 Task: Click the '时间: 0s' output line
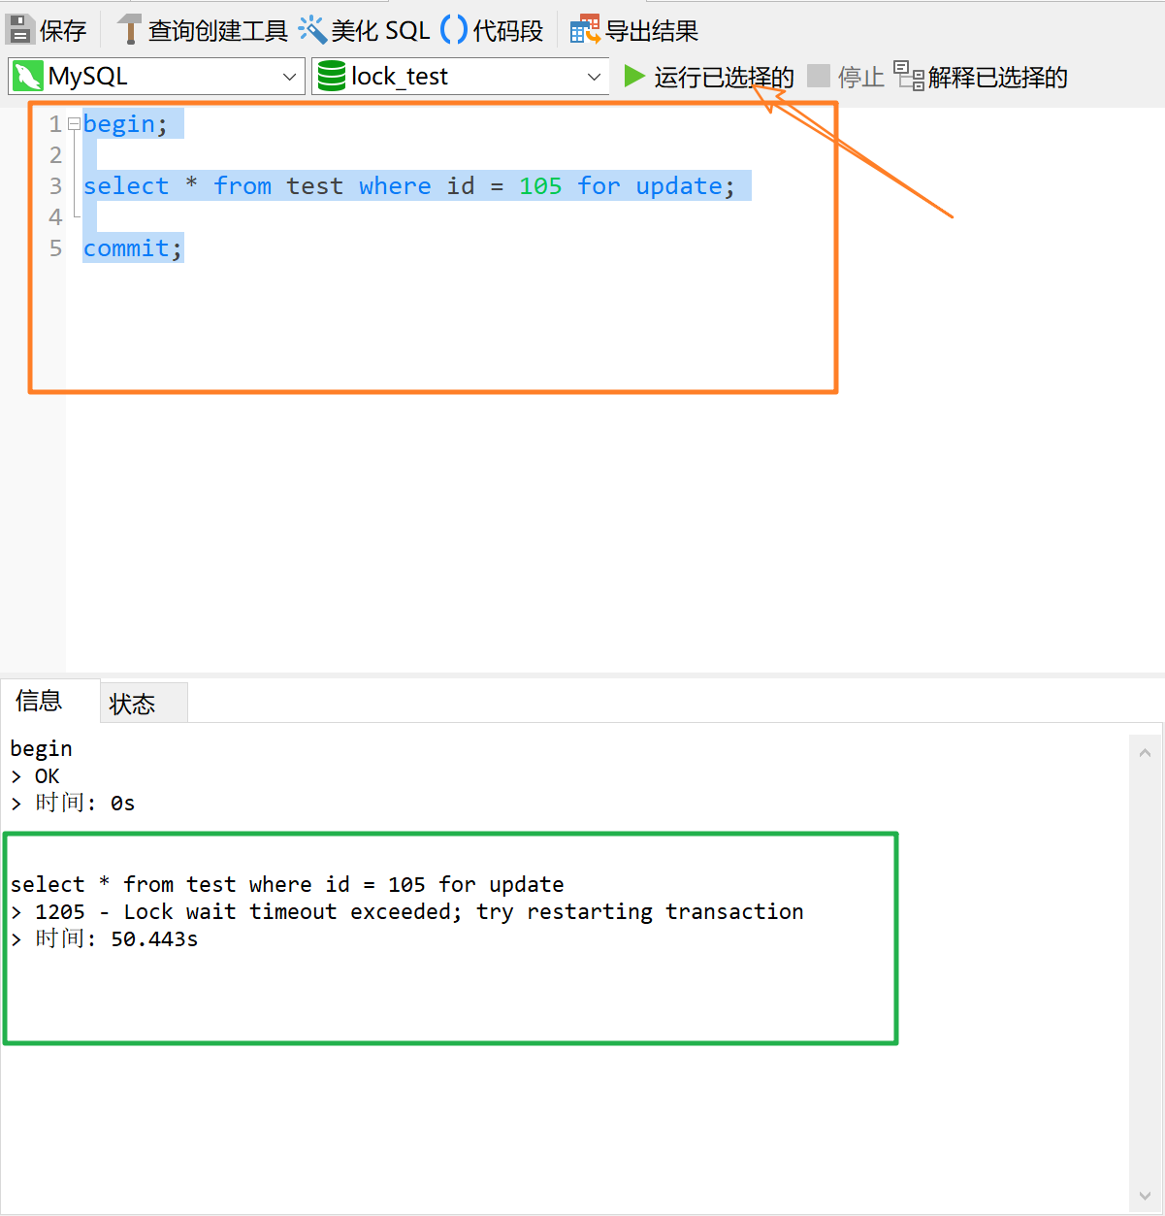pyautogui.click(x=73, y=804)
